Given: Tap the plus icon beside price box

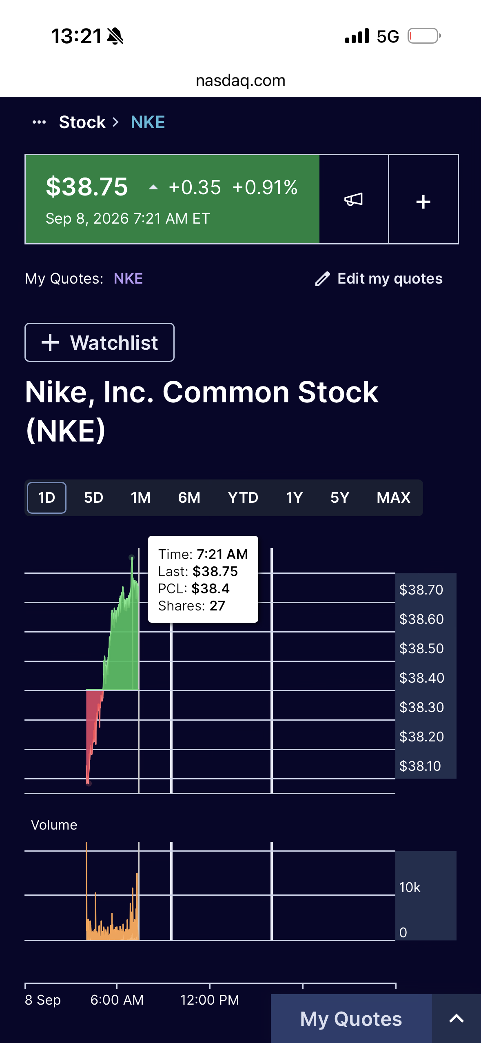Looking at the screenshot, I should (423, 201).
